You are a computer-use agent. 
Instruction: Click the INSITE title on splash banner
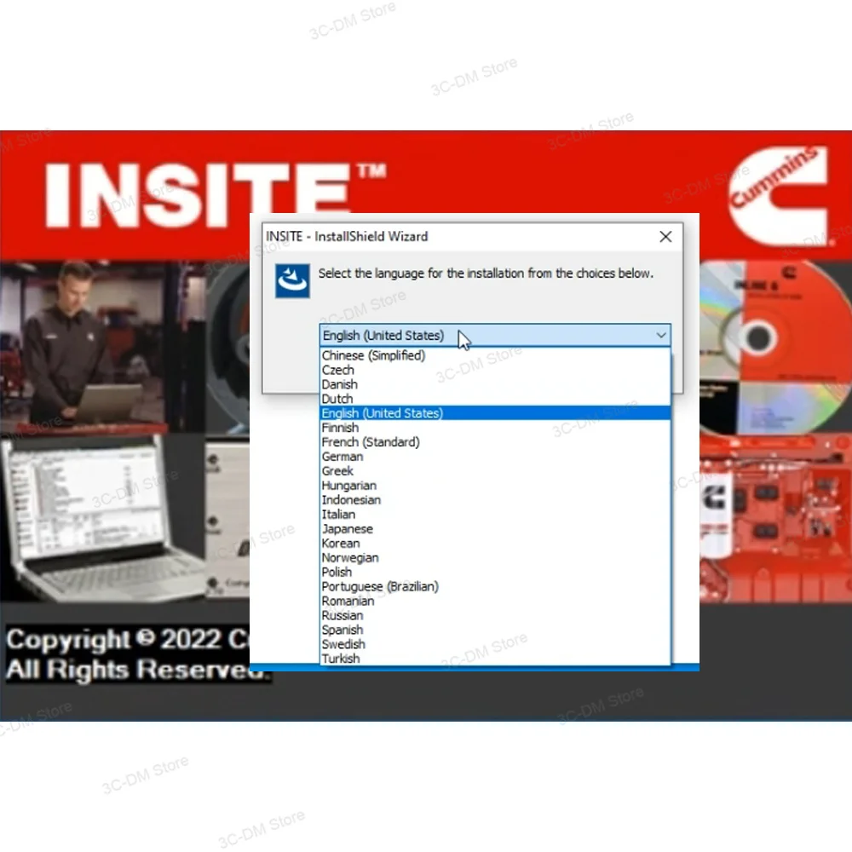pyautogui.click(x=216, y=194)
